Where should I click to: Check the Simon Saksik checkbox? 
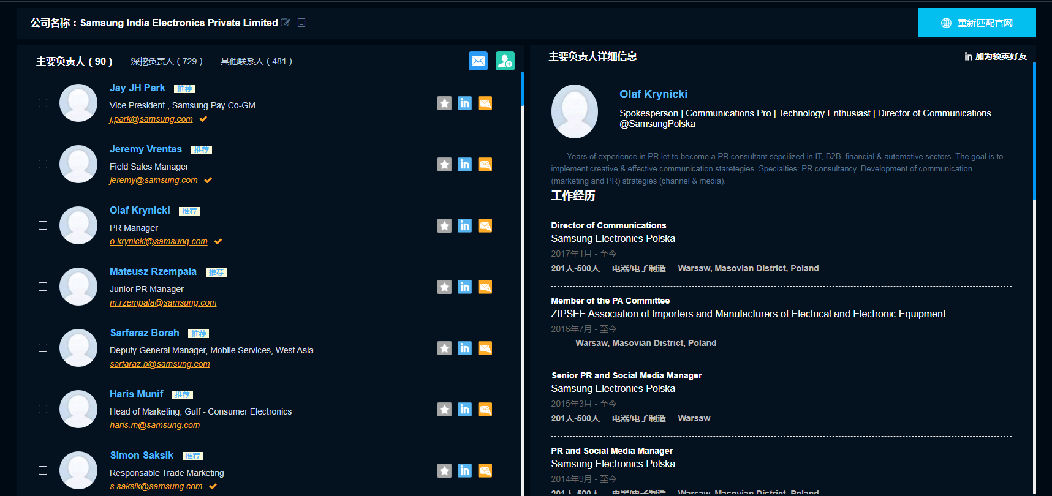click(x=43, y=470)
